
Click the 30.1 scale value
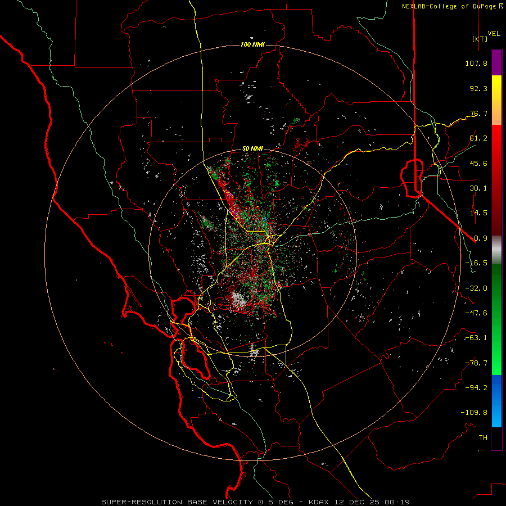tap(478, 188)
